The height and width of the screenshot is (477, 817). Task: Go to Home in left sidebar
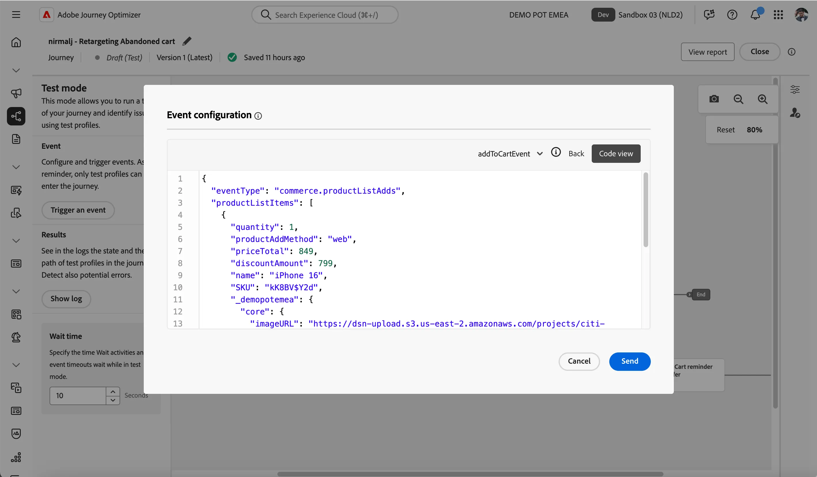pyautogui.click(x=16, y=42)
